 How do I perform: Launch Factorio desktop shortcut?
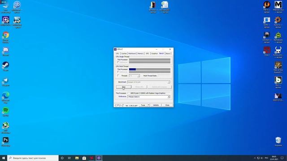tap(278, 22)
